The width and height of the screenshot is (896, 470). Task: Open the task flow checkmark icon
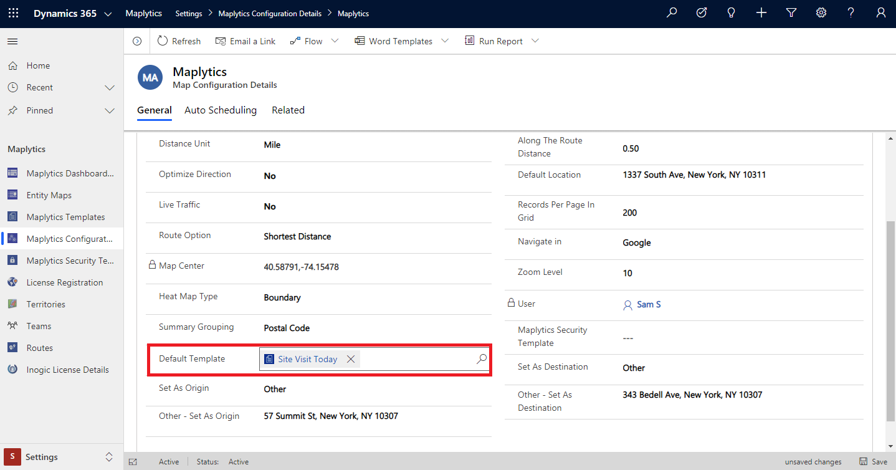pyautogui.click(x=702, y=13)
